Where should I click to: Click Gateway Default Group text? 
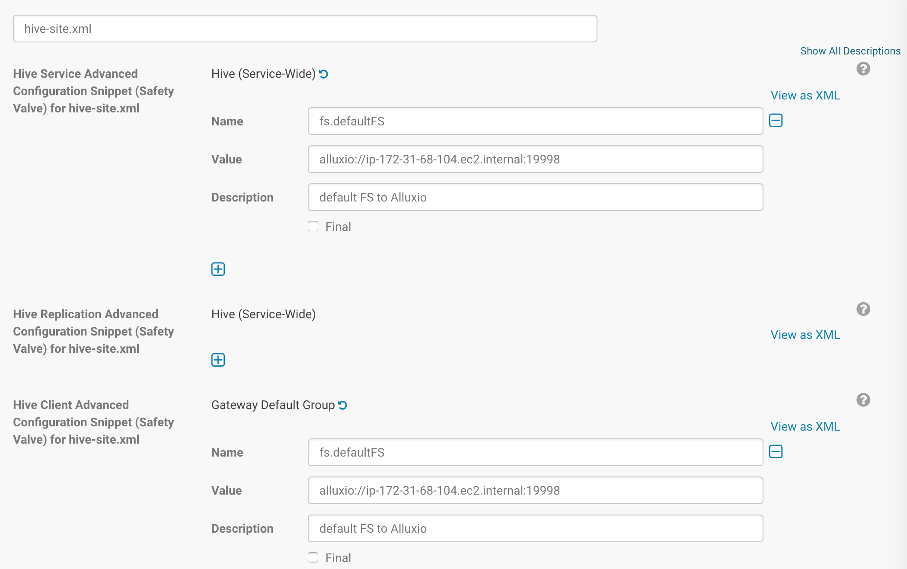click(x=273, y=405)
